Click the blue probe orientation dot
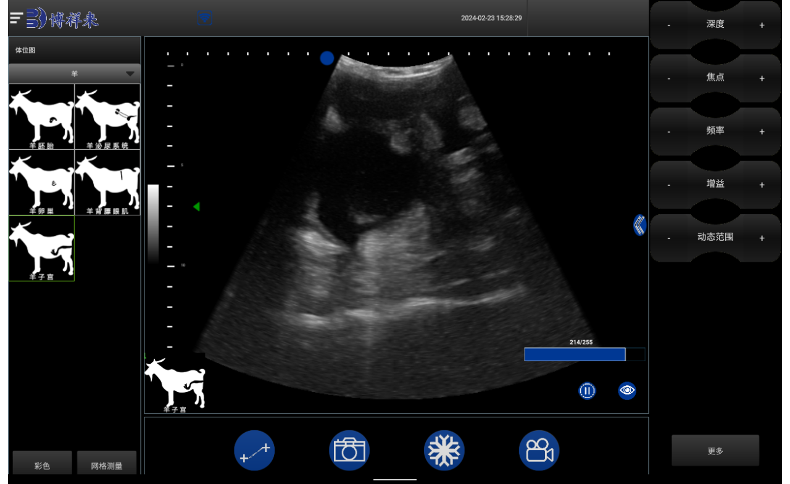 tap(327, 58)
